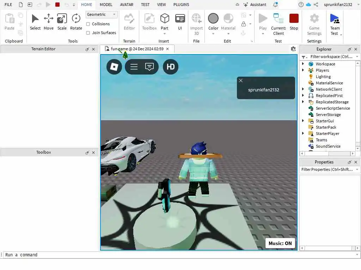Click the HD admin icon in viewport
The height and width of the screenshot is (270, 361).
171,67
